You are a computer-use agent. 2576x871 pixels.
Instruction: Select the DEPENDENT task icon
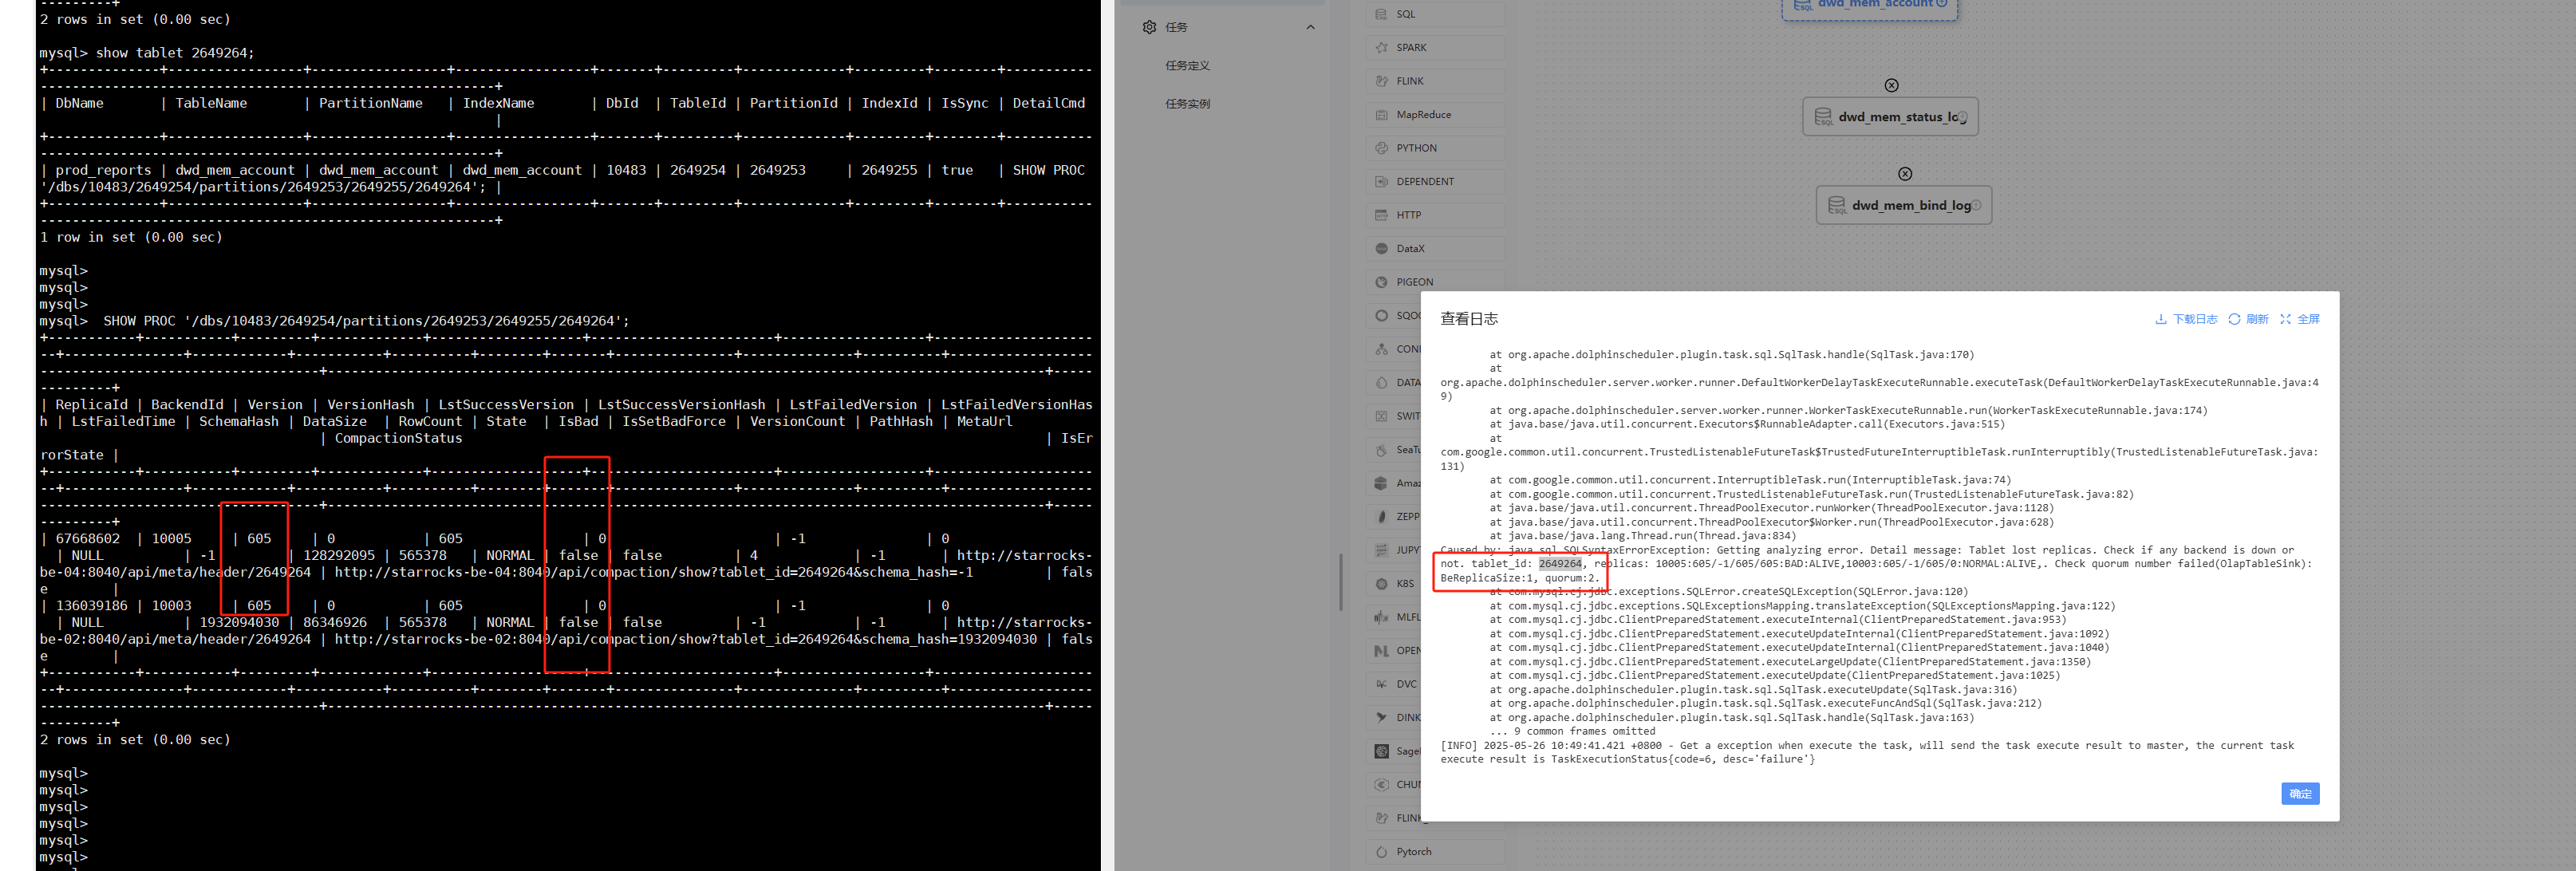(x=1382, y=182)
